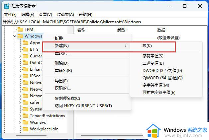209x140 pixels.
Task: Choose 字符串值(S) from submenu
Action: 166,56
